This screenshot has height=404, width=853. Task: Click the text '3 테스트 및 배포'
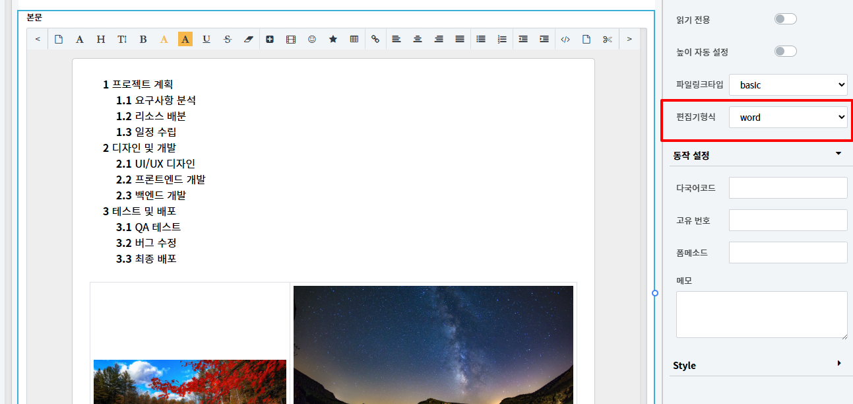tap(139, 211)
